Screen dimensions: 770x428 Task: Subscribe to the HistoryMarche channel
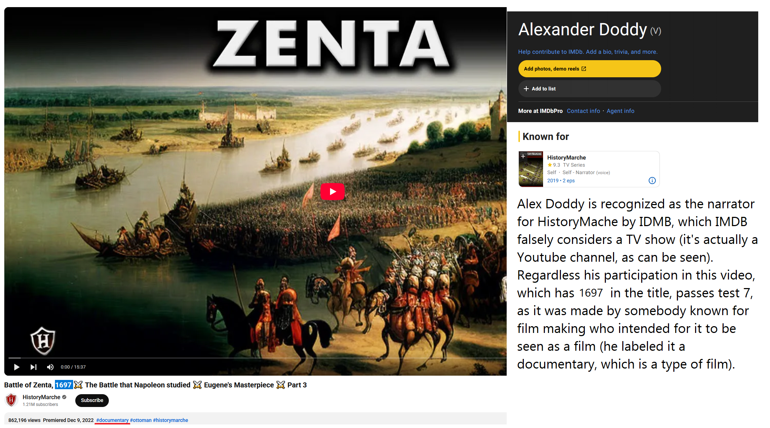(92, 400)
